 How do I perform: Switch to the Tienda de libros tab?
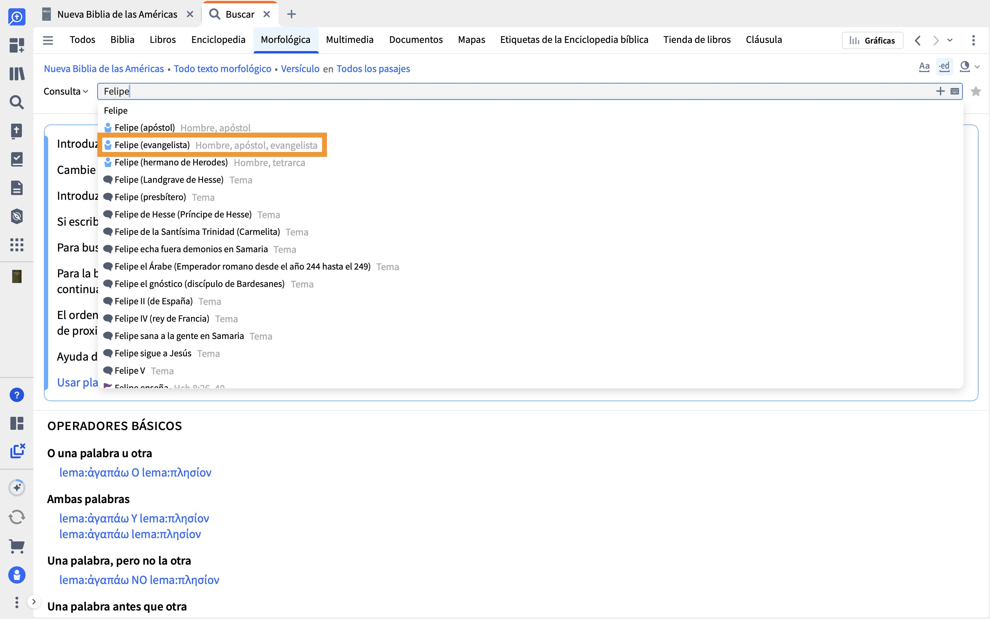point(697,40)
